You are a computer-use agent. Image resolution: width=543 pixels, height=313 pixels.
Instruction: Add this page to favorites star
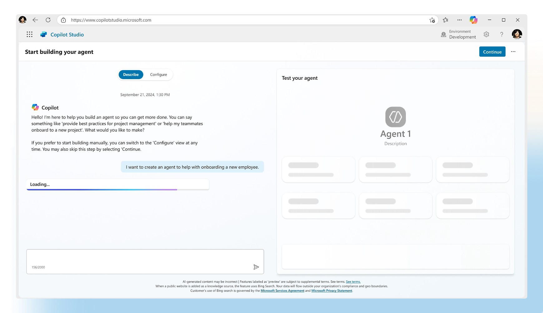tap(432, 20)
